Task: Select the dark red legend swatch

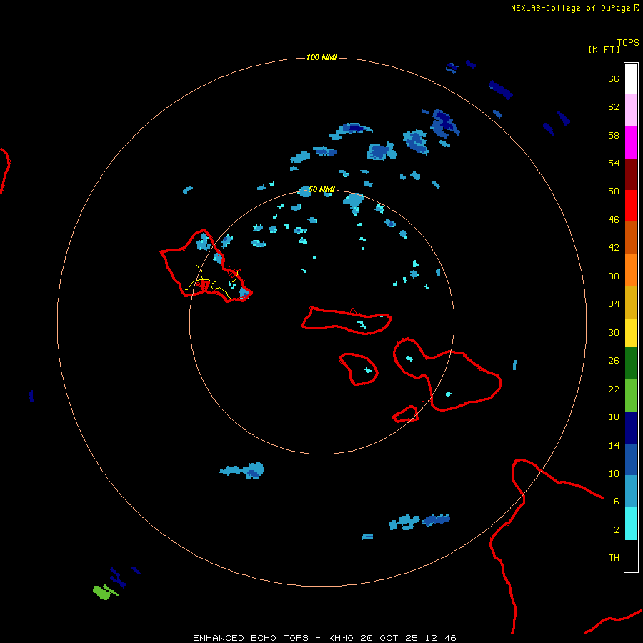Action: (x=631, y=175)
